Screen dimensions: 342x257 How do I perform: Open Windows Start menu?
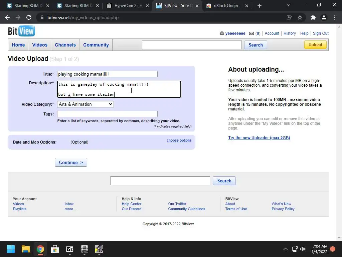pos(11,249)
